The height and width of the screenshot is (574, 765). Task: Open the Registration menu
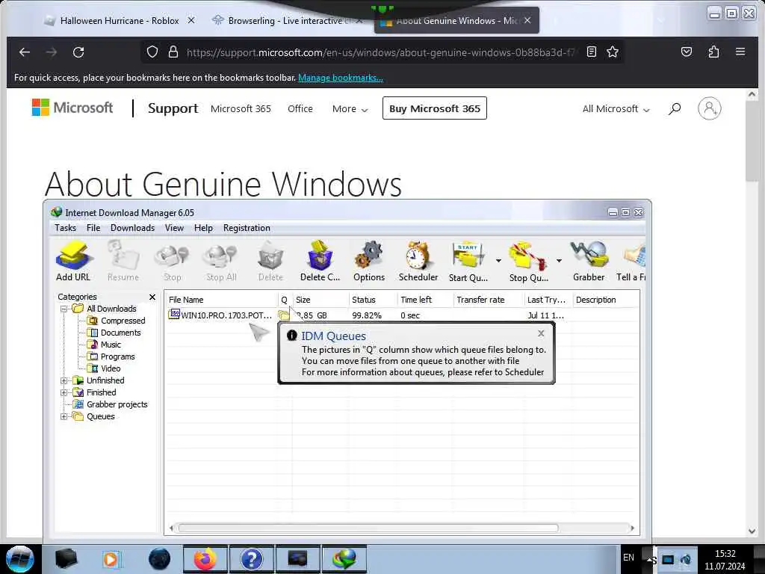[247, 228]
